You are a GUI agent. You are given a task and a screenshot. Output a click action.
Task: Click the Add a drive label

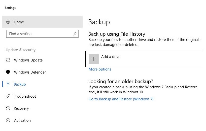click(x=111, y=57)
